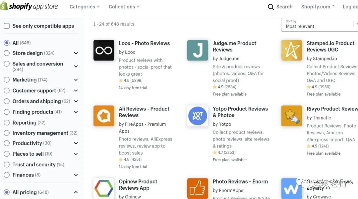Select Customer support radio button
Screen dimensions: 358x199
pyautogui.click(x=7, y=91)
